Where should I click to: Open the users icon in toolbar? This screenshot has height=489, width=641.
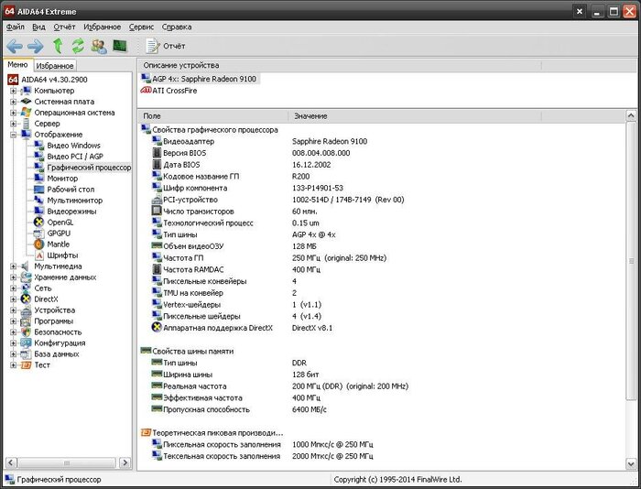[x=98, y=46]
